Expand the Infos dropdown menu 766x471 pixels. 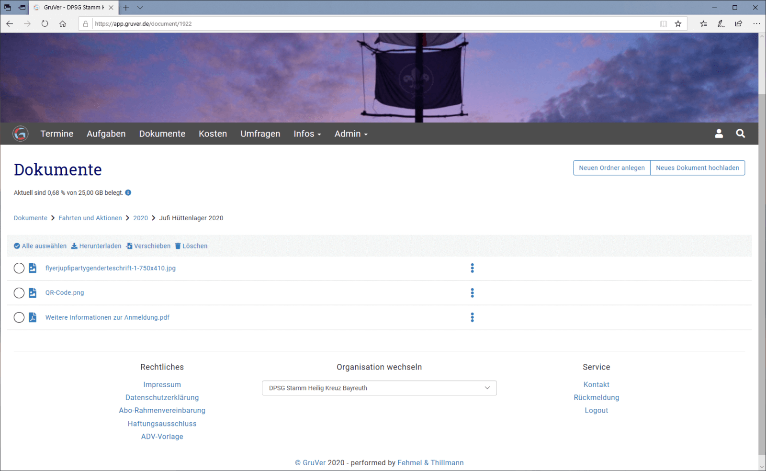click(307, 134)
